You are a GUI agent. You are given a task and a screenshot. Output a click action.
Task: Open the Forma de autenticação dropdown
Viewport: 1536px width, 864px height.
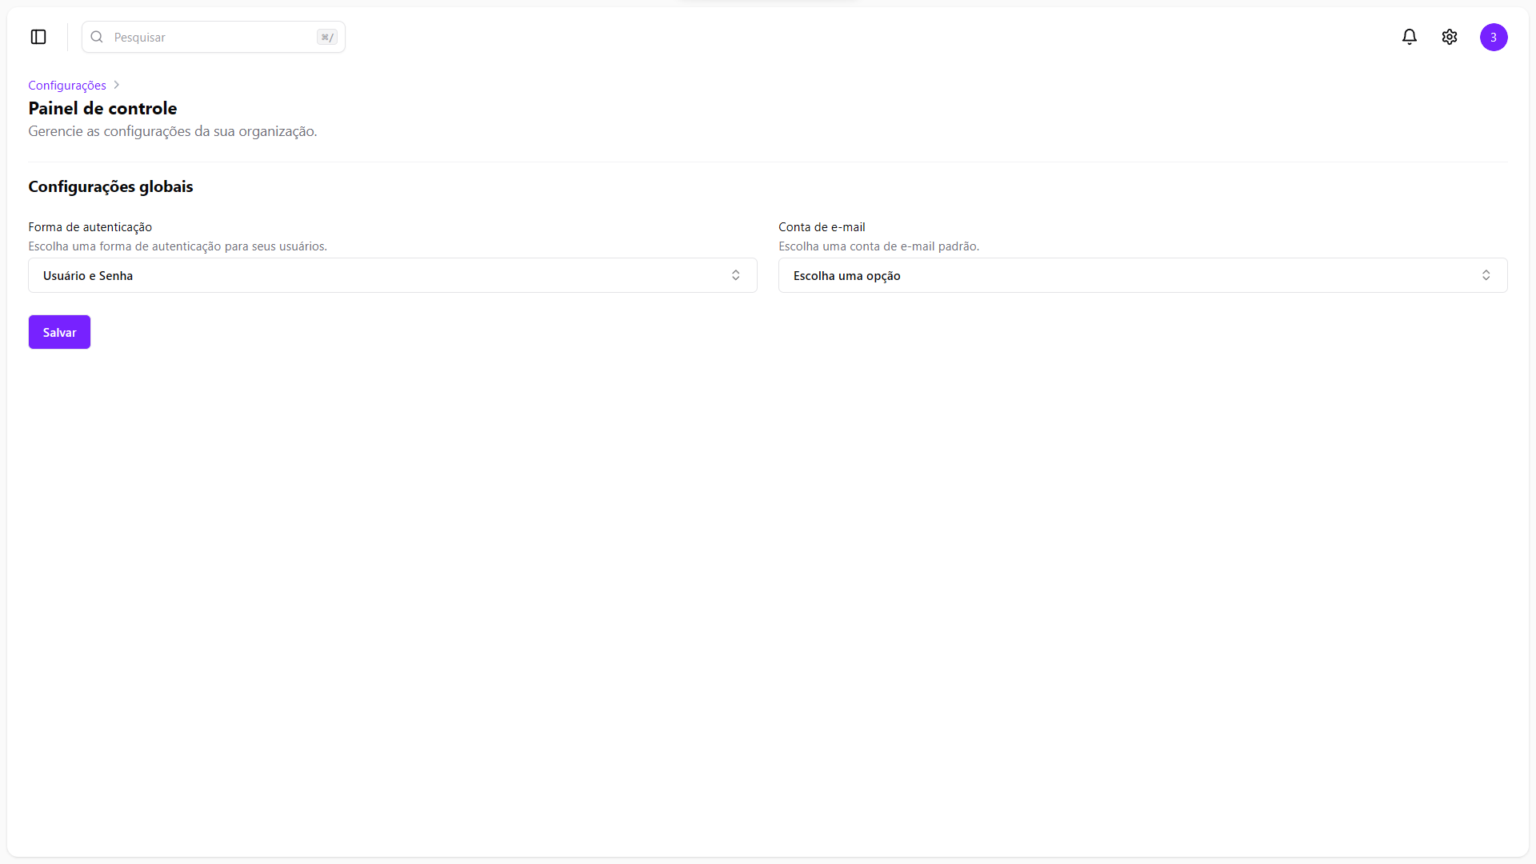[x=392, y=275]
